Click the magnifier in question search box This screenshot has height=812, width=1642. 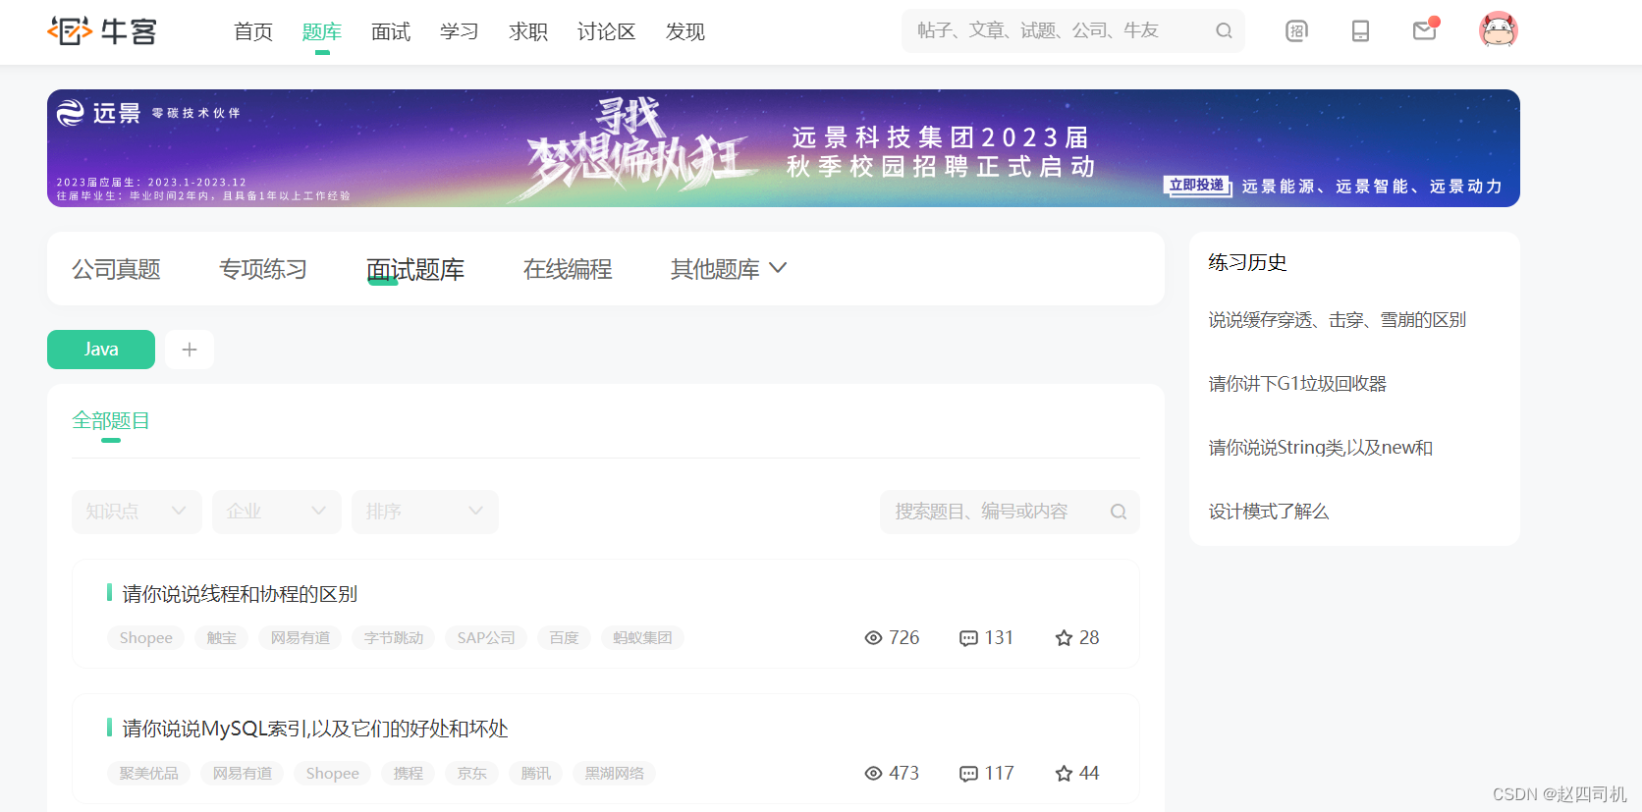click(x=1119, y=512)
